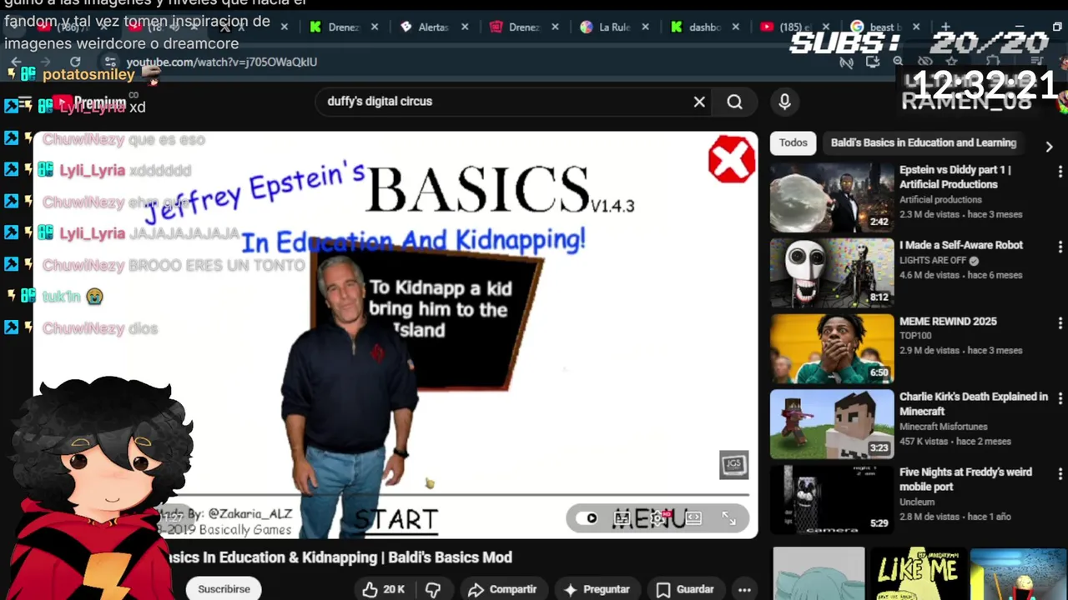Click the magnifier search button
The image size is (1068, 600).
pyautogui.click(x=734, y=102)
